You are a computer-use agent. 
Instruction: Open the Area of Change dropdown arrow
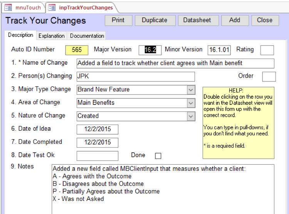click(191, 103)
